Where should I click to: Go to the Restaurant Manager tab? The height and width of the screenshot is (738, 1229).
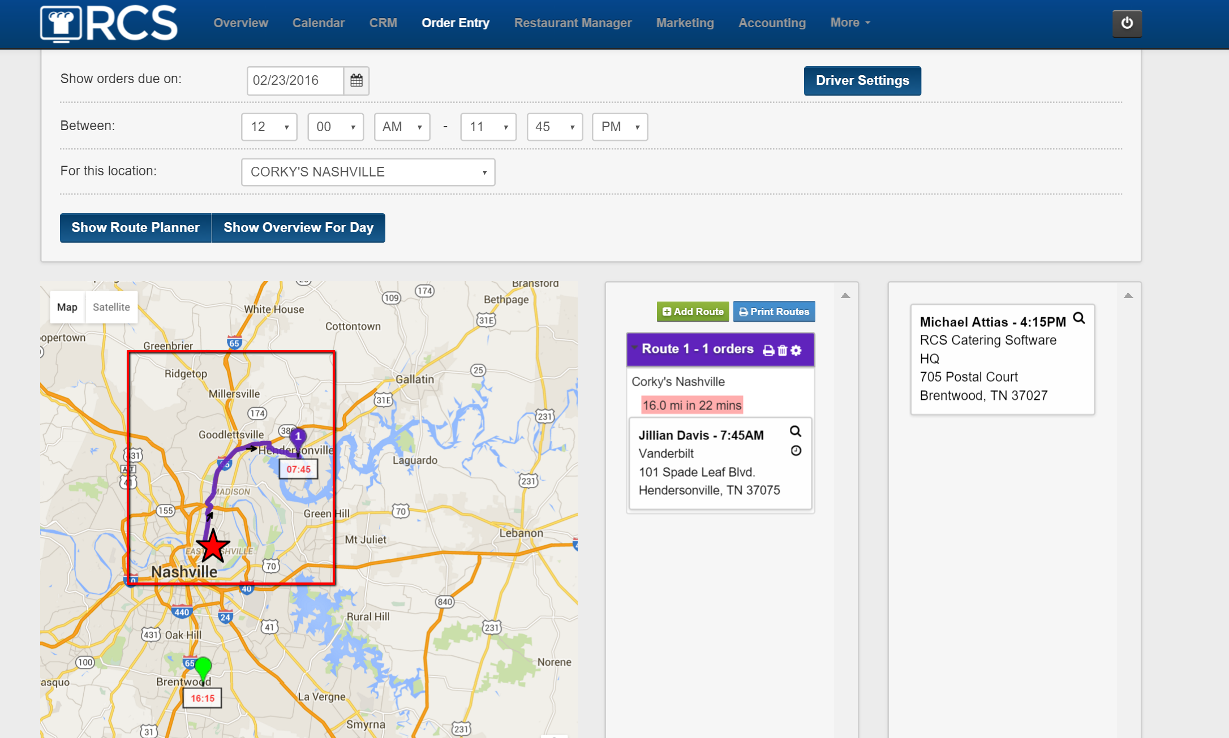click(x=573, y=23)
